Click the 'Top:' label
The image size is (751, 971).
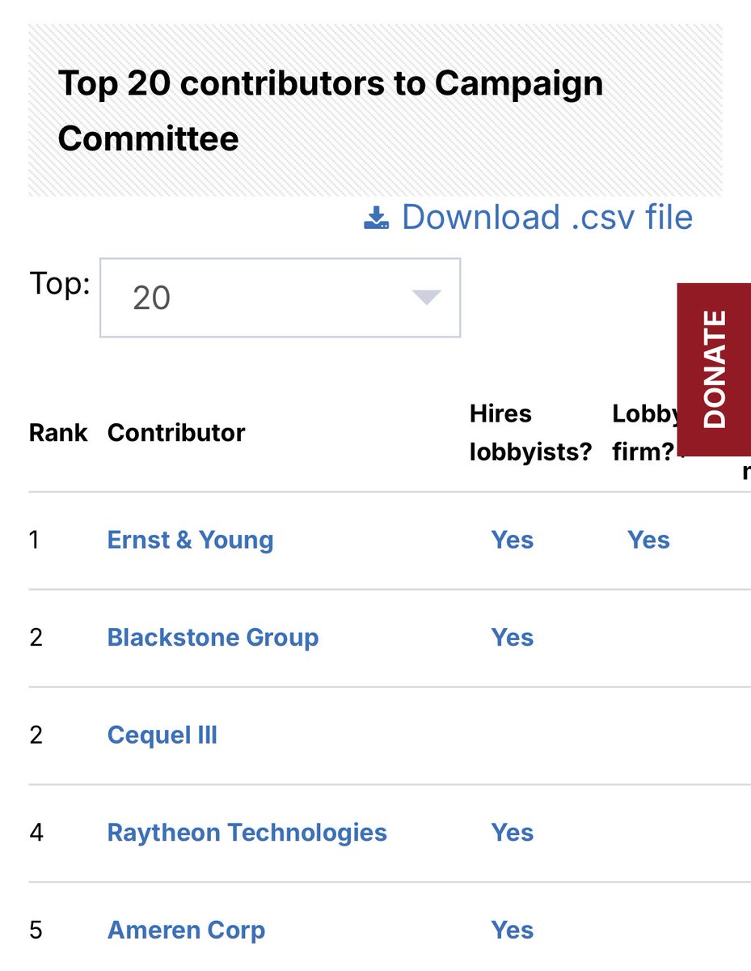coord(60,285)
